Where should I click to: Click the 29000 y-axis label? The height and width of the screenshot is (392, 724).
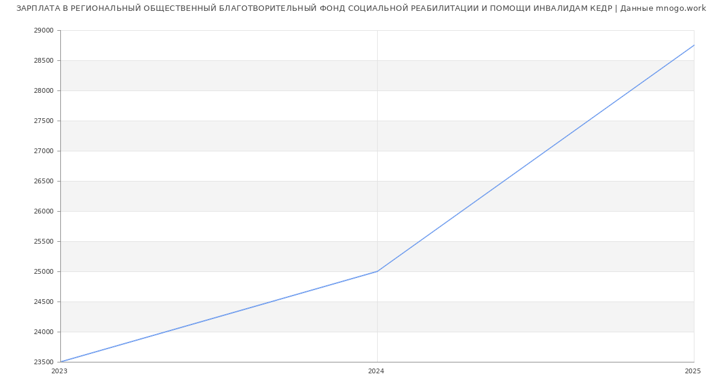pyautogui.click(x=43, y=31)
